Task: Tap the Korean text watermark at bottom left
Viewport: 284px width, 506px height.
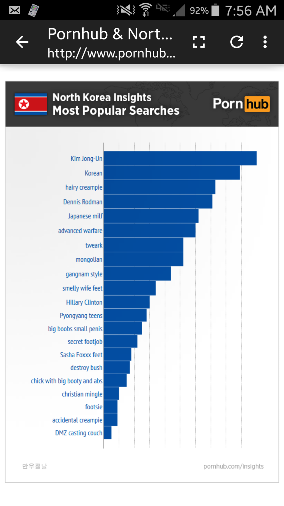Action: (x=34, y=466)
